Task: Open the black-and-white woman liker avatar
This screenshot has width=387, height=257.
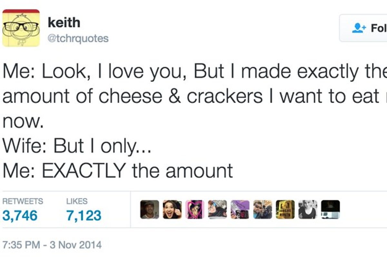Action: (307, 210)
